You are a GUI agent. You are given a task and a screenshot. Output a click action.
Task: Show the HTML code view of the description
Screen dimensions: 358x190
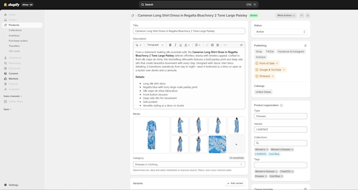pyautogui.click(x=241, y=45)
